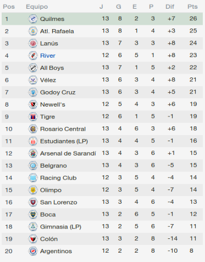Click the River club crest icon
The image size is (205, 262).
[33, 55]
